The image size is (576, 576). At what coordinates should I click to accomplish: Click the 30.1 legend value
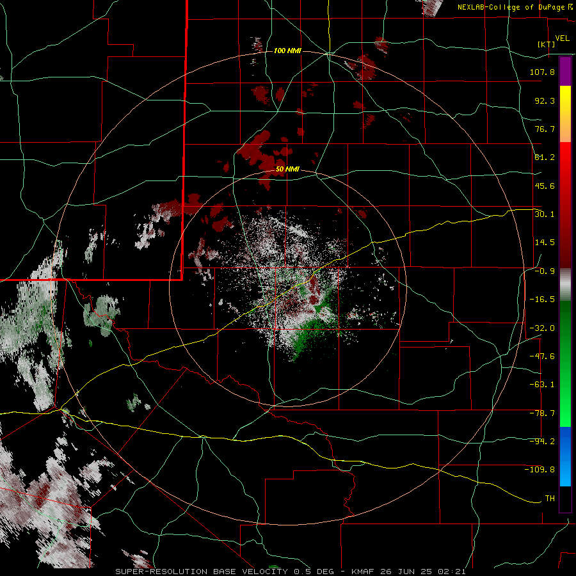[x=545, y=214]
